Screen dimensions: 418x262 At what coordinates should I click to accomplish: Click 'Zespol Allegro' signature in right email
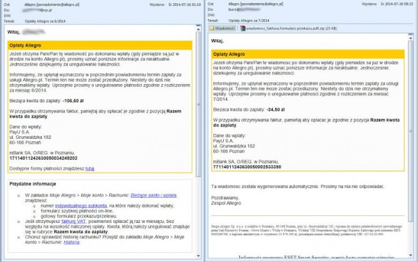[x=226, y=203]
